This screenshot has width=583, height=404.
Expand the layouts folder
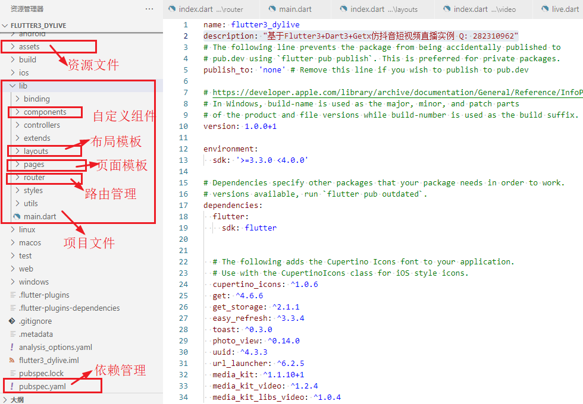pos(17,151)
